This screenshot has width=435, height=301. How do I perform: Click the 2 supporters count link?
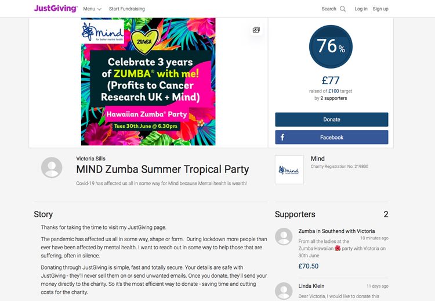click(x=333, y=98)
